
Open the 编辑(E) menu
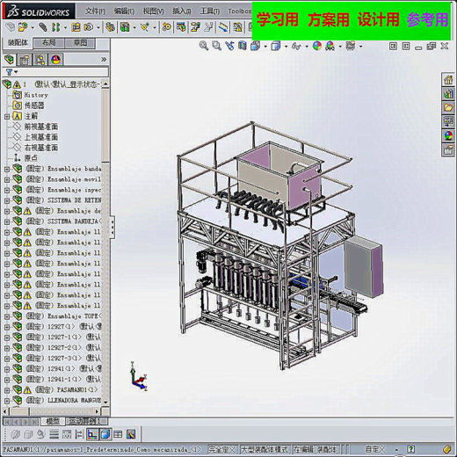click(x=124, y=11)
